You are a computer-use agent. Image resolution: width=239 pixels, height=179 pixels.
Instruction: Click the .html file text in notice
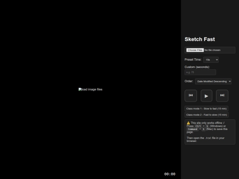click(208, 138)
